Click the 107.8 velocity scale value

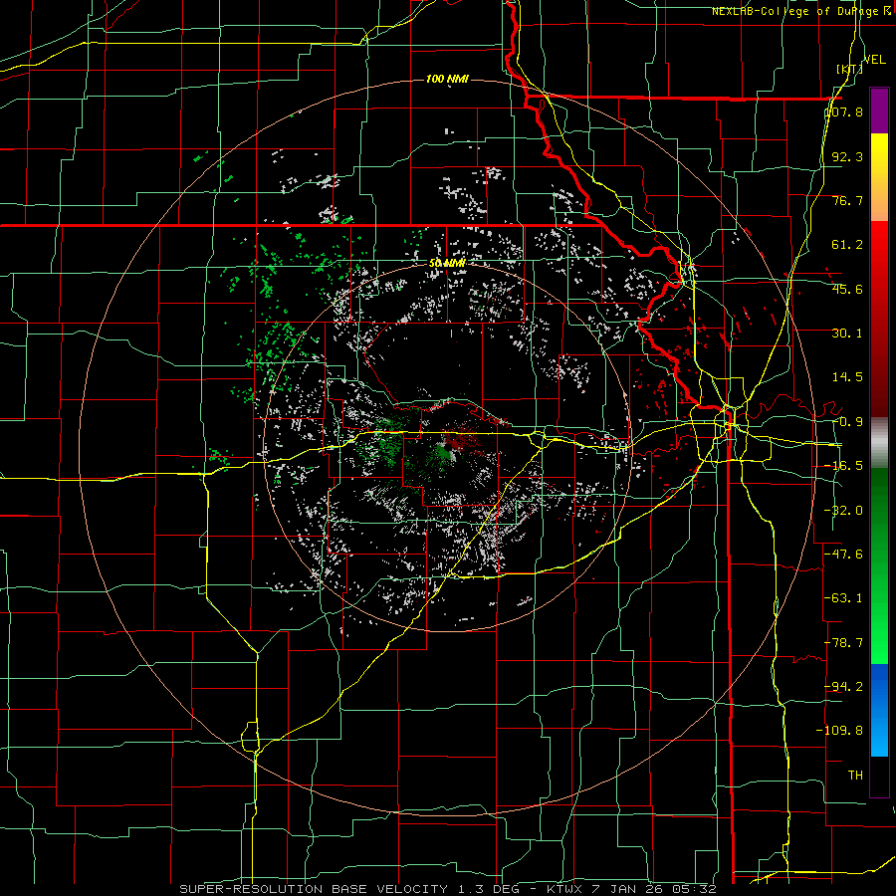(x=844, y=112)
